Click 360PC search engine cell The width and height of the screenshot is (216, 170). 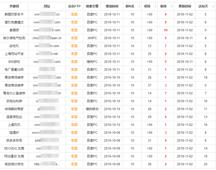[x=92, y=38]
